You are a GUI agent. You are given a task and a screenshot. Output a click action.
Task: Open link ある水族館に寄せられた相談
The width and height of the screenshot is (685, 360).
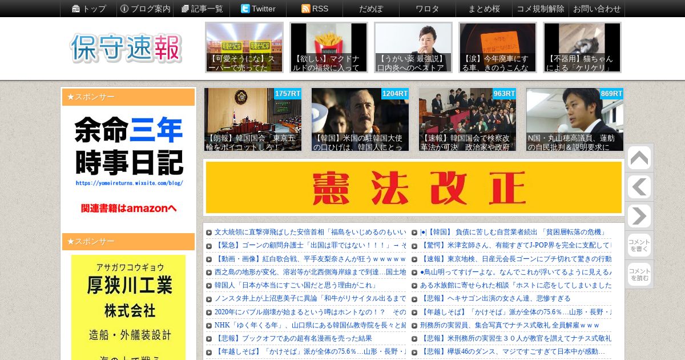tap(515, 285)
